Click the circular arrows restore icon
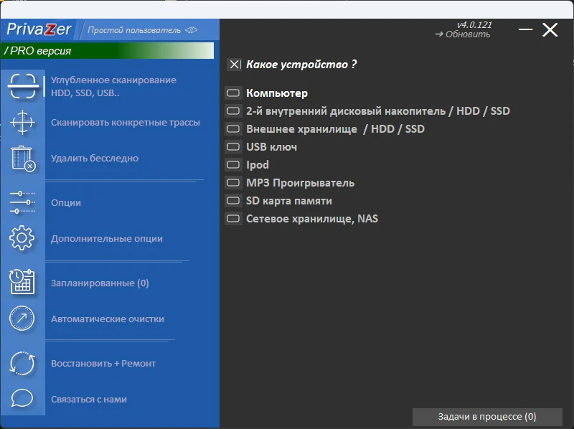Viewport: 574px width, 429px height. click(22, 363)
